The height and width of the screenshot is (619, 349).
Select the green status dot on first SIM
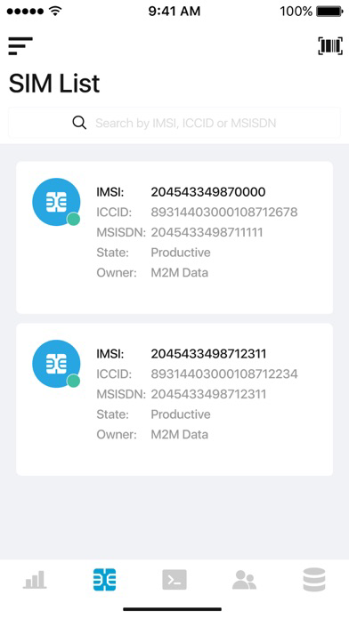[x=74, y=219]
